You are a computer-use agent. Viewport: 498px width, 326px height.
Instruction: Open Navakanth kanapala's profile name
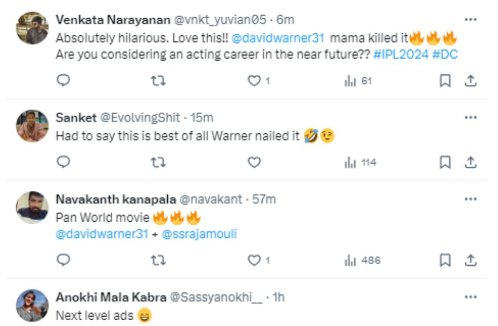click(115, 199)
